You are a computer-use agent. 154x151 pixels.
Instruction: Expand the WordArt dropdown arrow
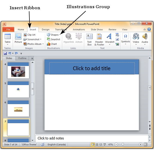pos(110,44)
